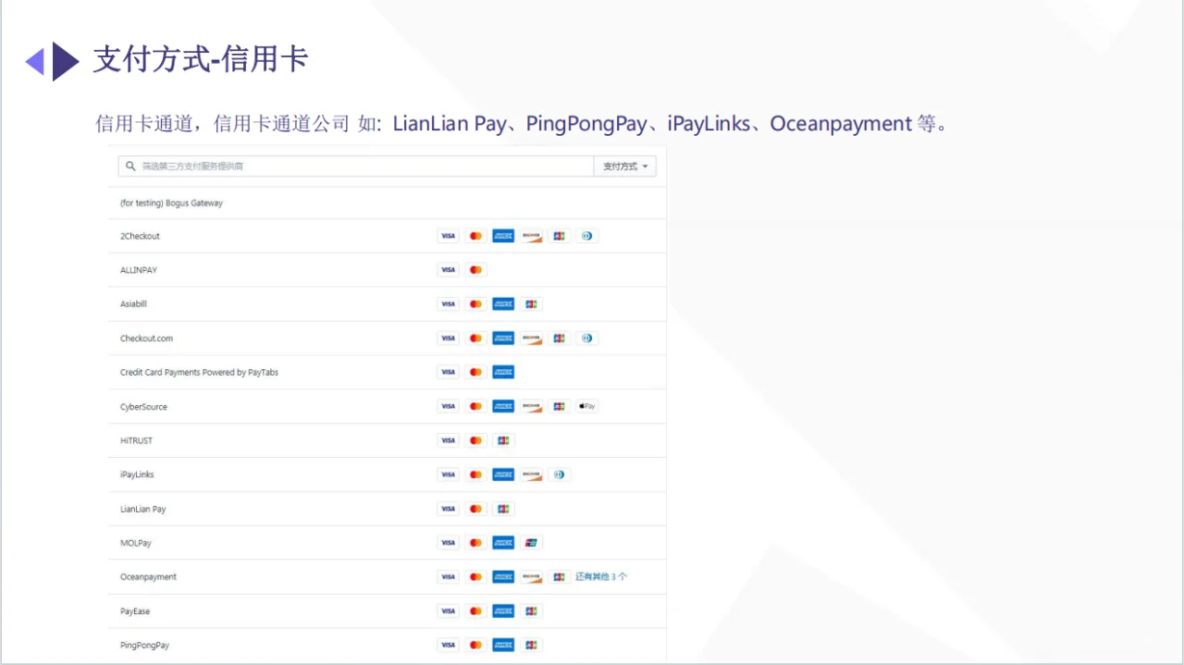Click the JCB icon in the HiTRUST row
The height and width of the screenshot is (665, 1184).
click(503, 440)
